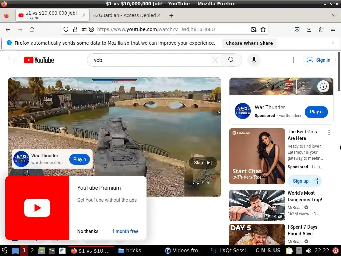Image resolution: width=341 pixels, height=256 pixels.
Task: Open the Pocket save icon
Action: (x=297, y=29)
